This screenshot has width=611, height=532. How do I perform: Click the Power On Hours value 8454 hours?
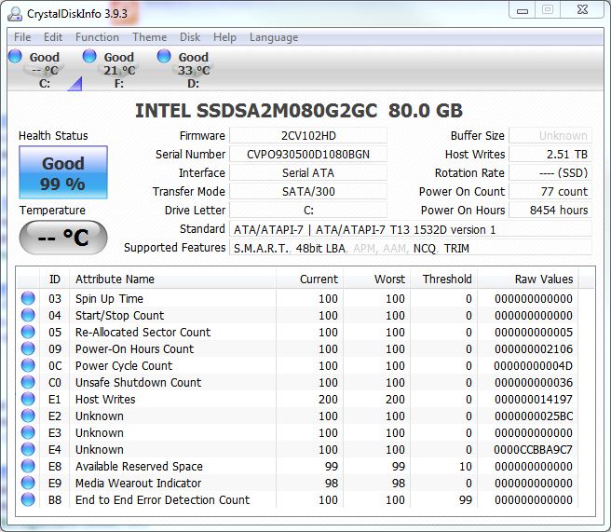pos(550,210)
